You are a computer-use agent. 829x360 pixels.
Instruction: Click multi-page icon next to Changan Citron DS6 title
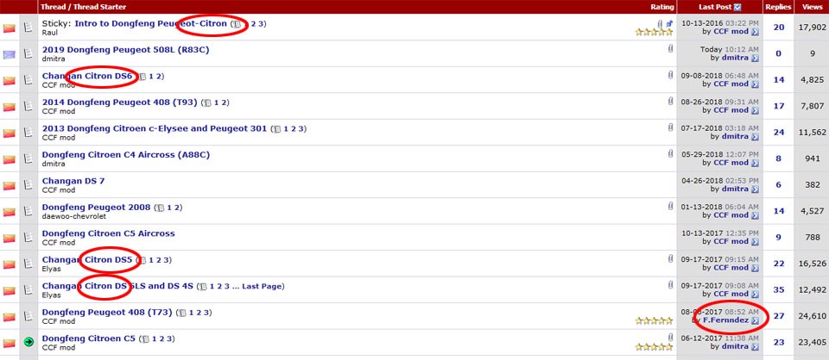coord(142,77)
